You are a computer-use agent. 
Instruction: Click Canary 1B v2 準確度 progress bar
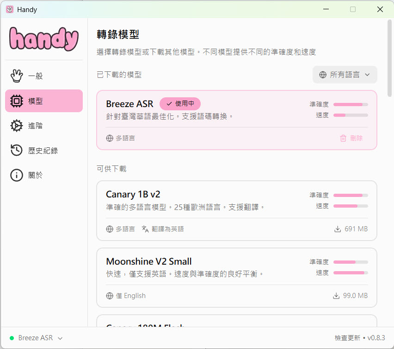coord(351,195)
